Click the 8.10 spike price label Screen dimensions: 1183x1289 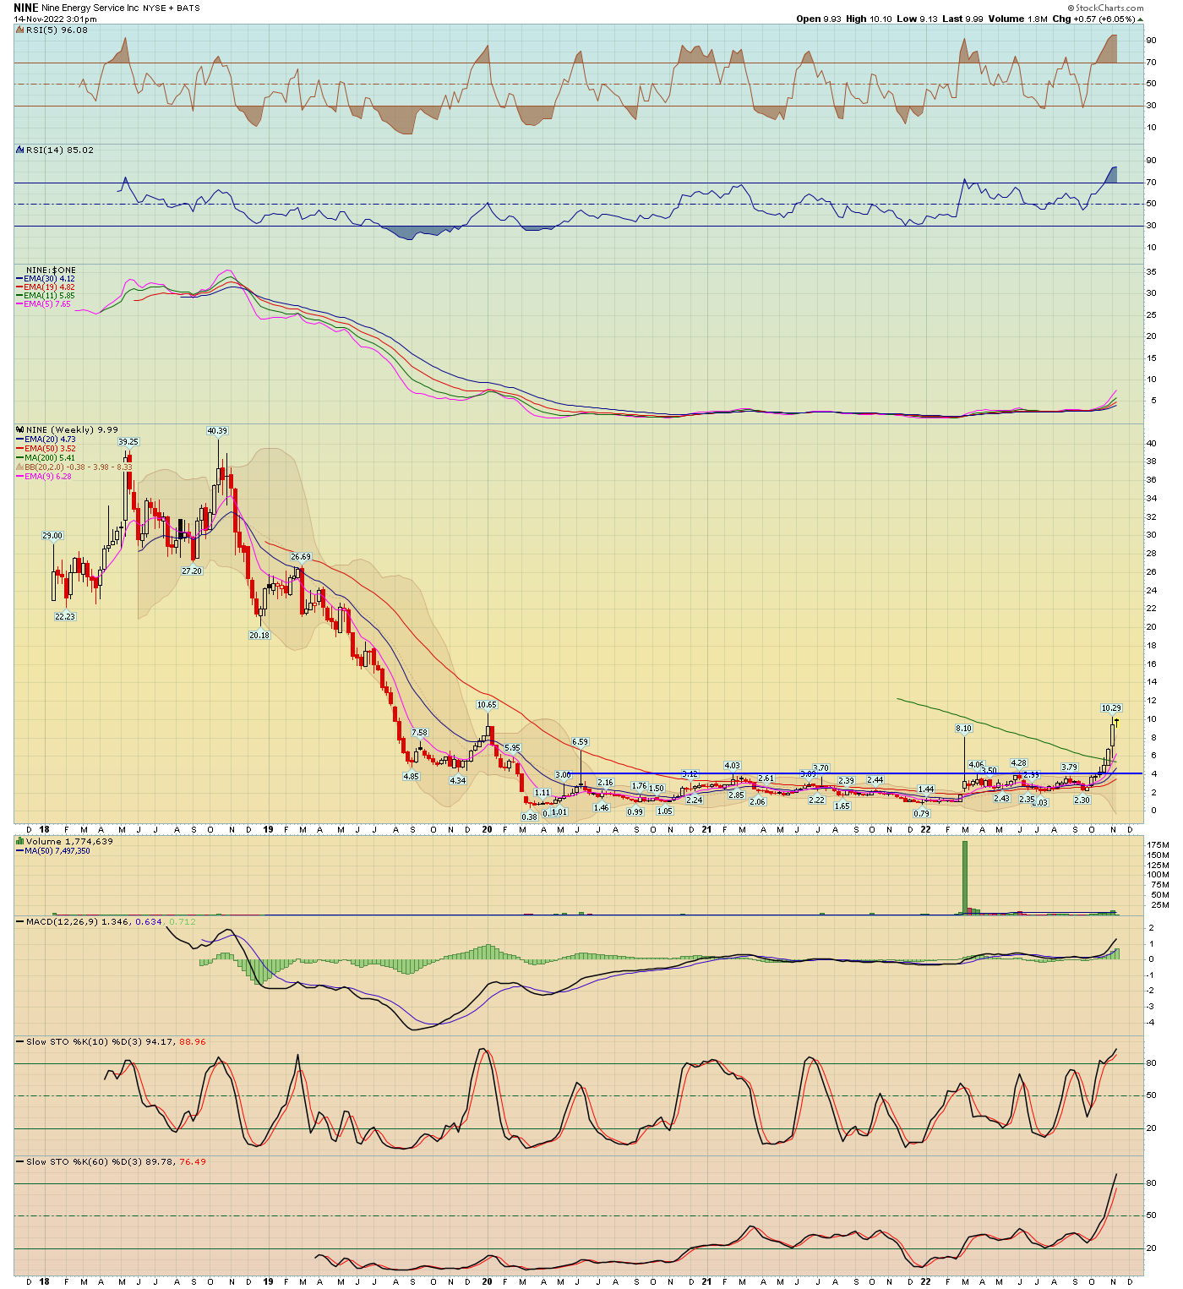(x=963, y=729)
